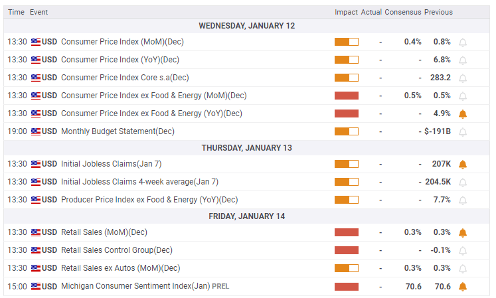Sort by the Impact column header

[x=346, y=12]
